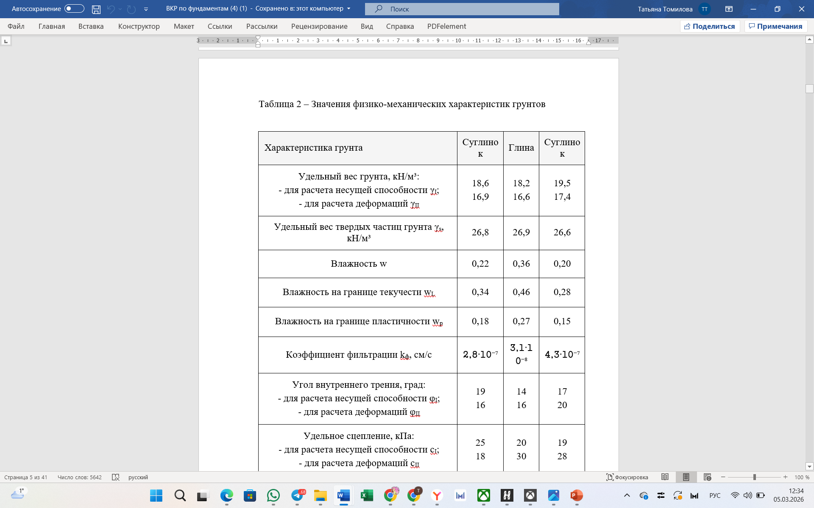Go to the Ссылки tab

pyautogui.click(x=220, y=26)
